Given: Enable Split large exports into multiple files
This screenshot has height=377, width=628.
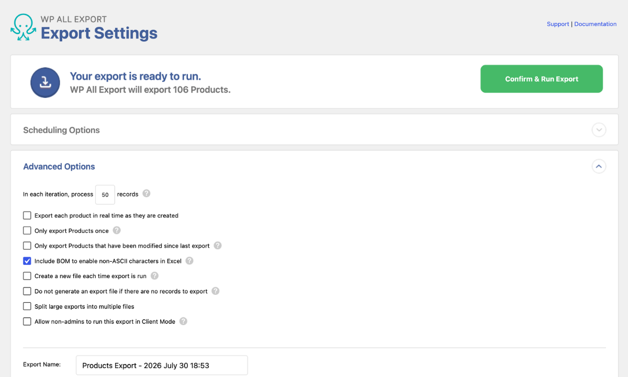Looking at the screenshot, I should tap(27, 306).
